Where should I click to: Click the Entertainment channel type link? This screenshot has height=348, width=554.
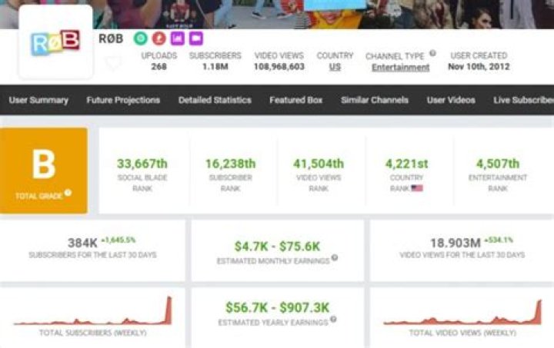[400, 67]
